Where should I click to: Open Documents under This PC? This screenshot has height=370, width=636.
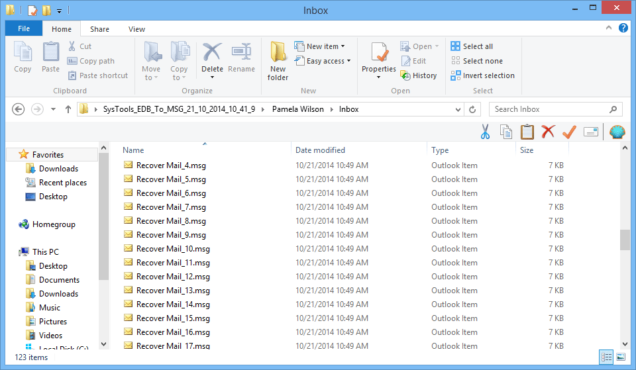pos(59,280)
